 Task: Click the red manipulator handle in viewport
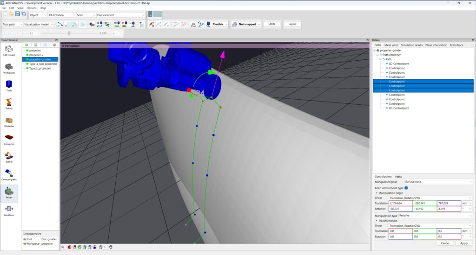(189, 90)
